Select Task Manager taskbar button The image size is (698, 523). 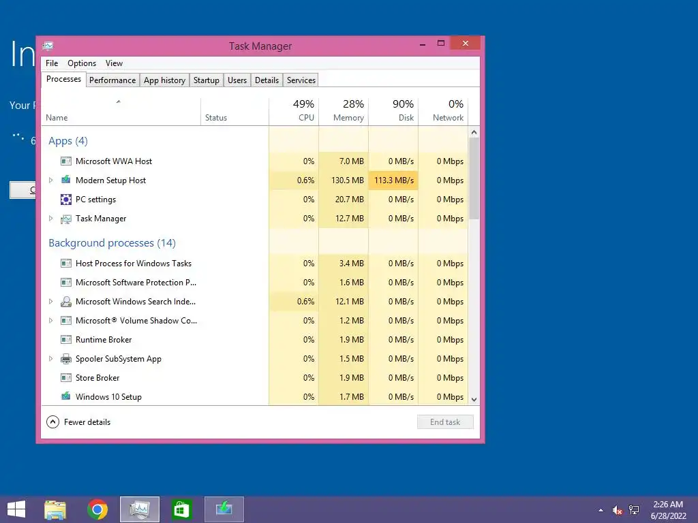(x=139, y=509)
